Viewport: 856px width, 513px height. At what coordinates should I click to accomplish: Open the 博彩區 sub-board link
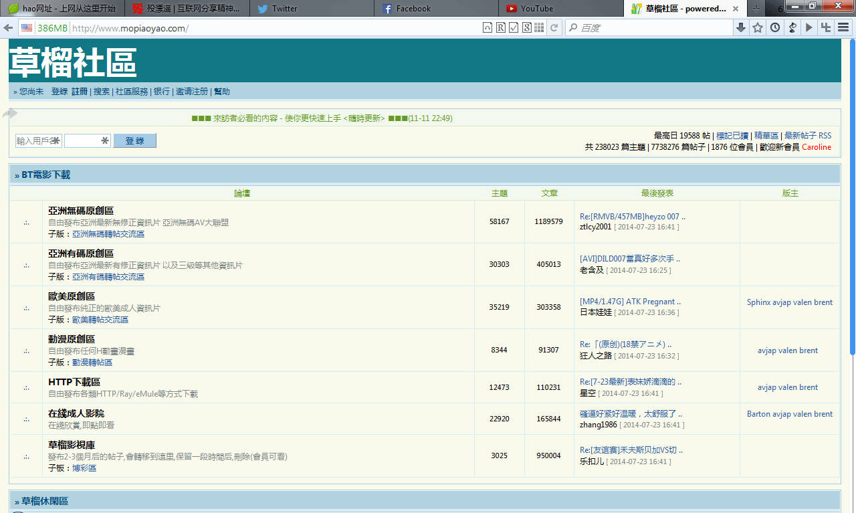[84, 468]
